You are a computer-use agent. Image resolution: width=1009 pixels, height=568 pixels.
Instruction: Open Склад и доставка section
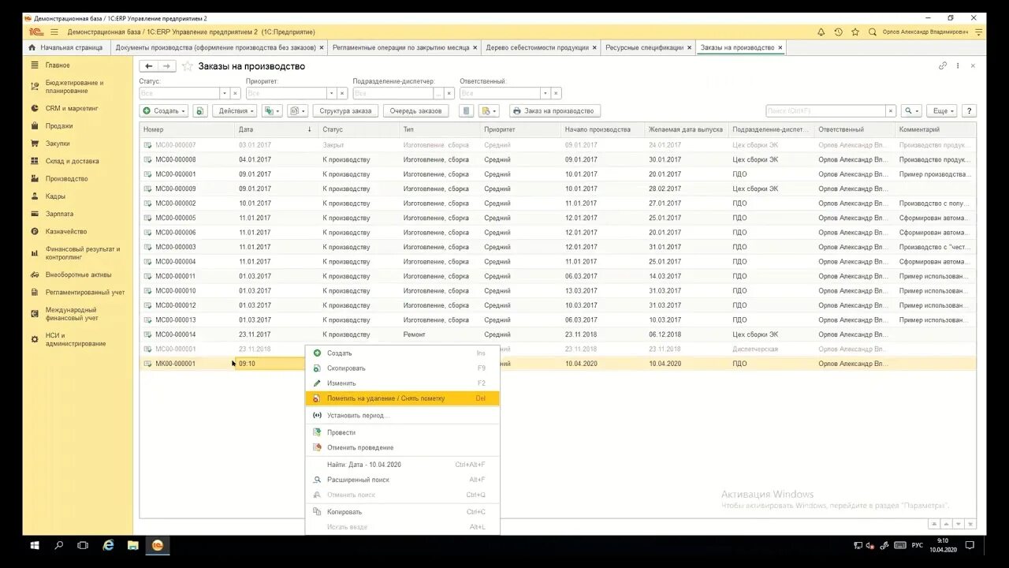click(x=72, y=161)
